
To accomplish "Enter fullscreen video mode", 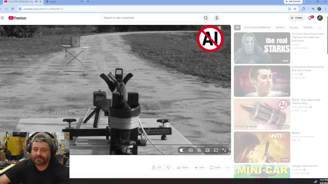I will pyautogui.click(x=224, y=150).
